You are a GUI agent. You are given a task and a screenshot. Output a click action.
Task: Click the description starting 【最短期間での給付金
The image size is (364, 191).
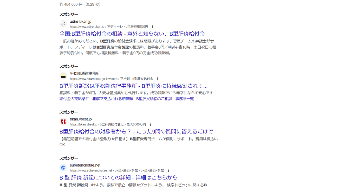(139, 142)
